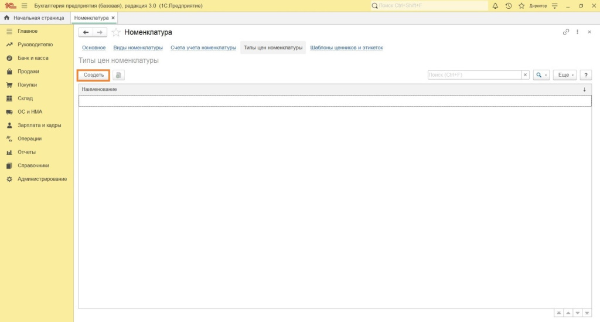Expand the magnifier search dropdown
This screenshot has width=600, height=322.
click(541, 75)
